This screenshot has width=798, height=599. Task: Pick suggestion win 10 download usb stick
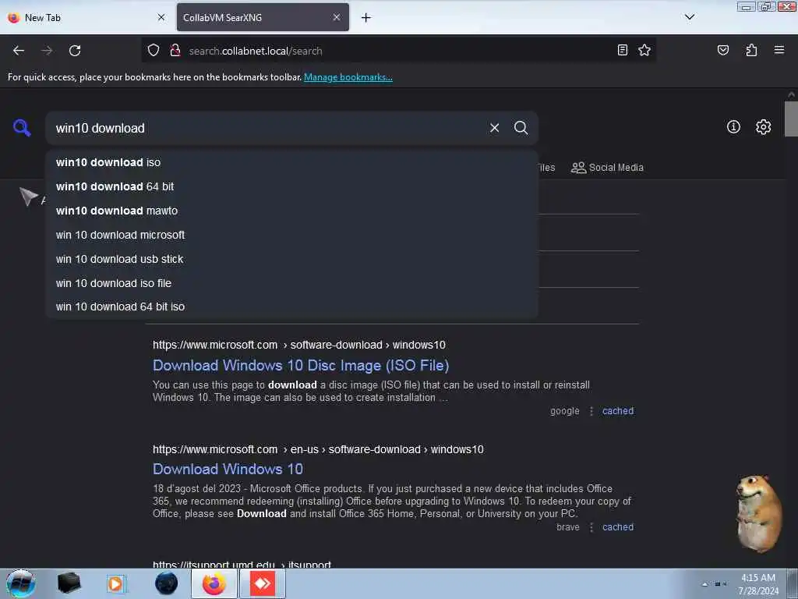pos(291,259)
